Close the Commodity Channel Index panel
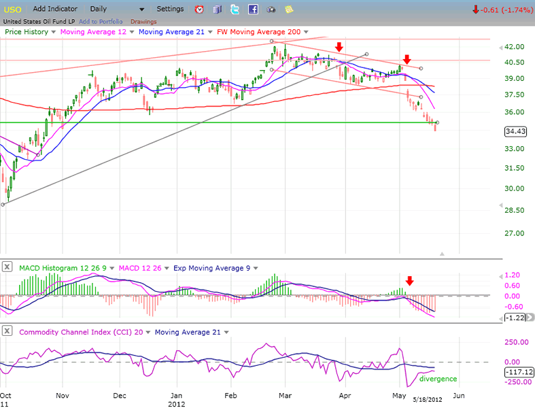This screenshot has height=408, width=535. coord(7,331)
